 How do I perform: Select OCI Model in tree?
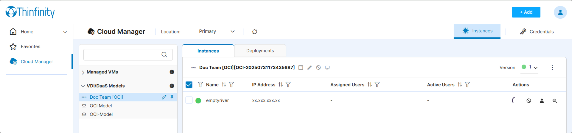[x=101, y=106]
